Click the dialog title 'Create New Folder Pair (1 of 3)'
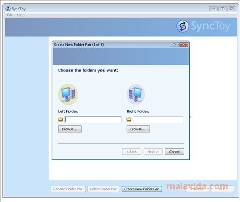Image resolution: width=240 pixels, height=202 pixels. coord(79,45)
